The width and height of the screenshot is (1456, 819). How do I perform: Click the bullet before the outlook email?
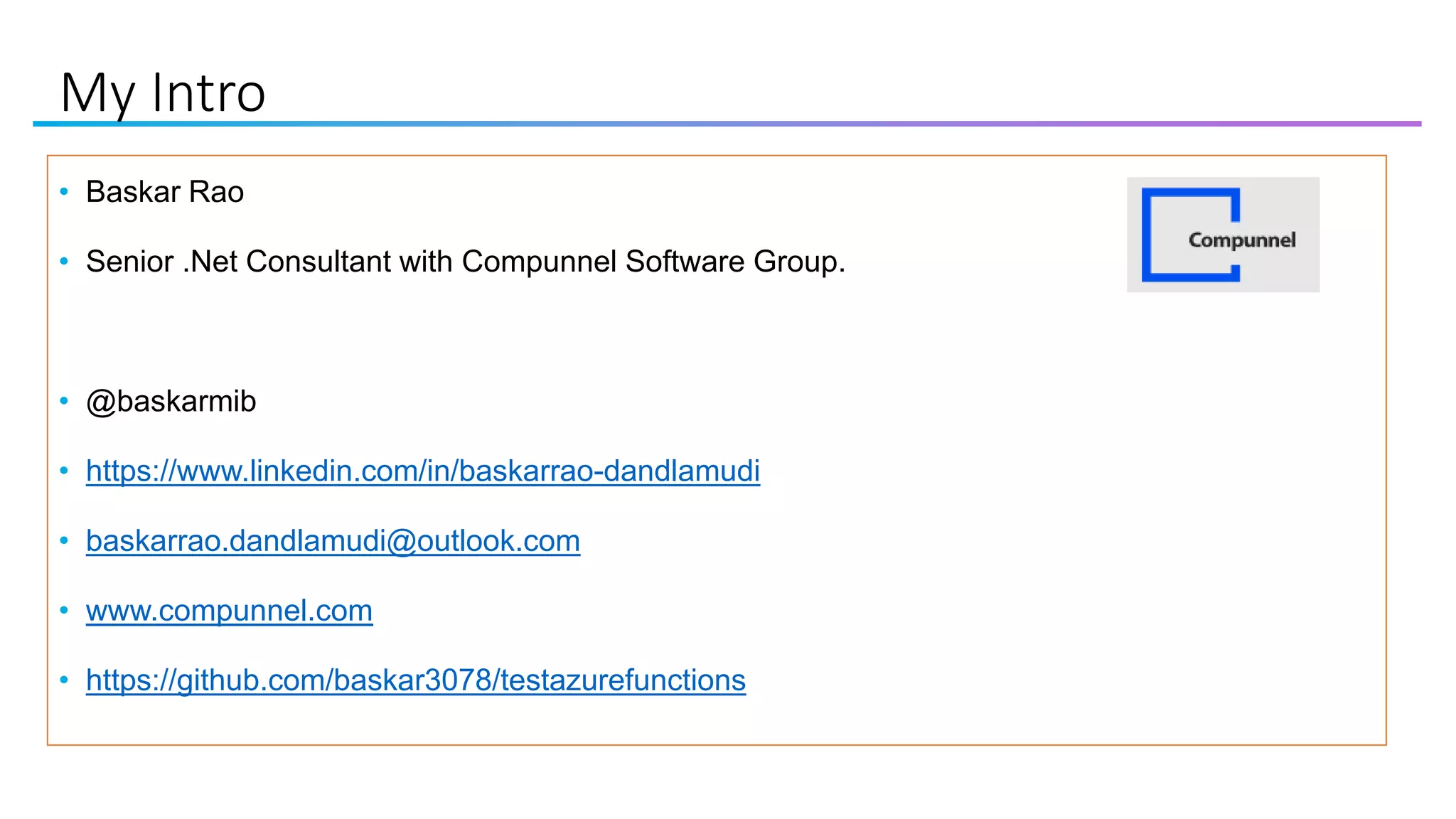point(64,540)
